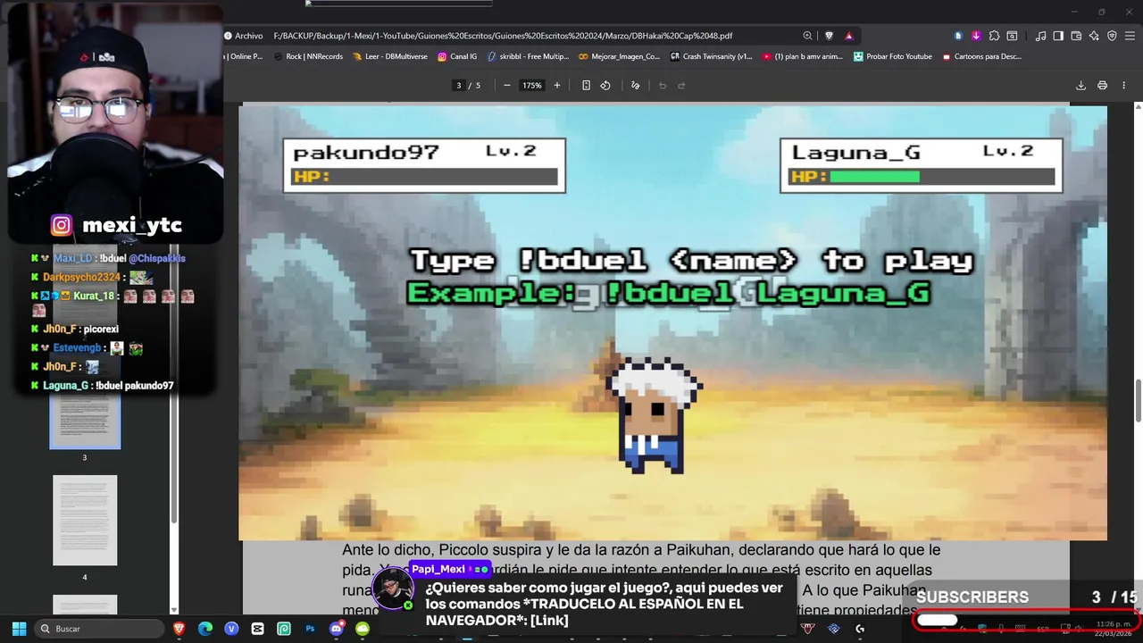Click the fit to page icon
Image resolution: width=1143 pixels, height=643 pixels.
(586, 86)
